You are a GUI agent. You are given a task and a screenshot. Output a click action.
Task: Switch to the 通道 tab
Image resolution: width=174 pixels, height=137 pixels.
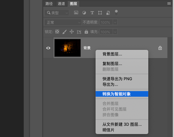coord(61,4)
